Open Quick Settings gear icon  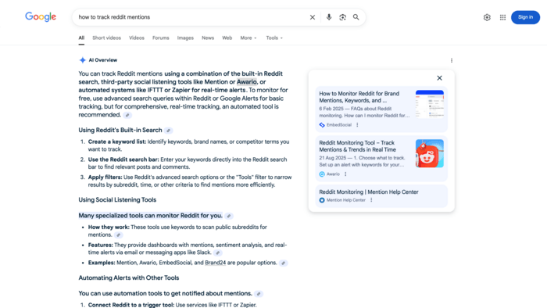click(487, 17)
